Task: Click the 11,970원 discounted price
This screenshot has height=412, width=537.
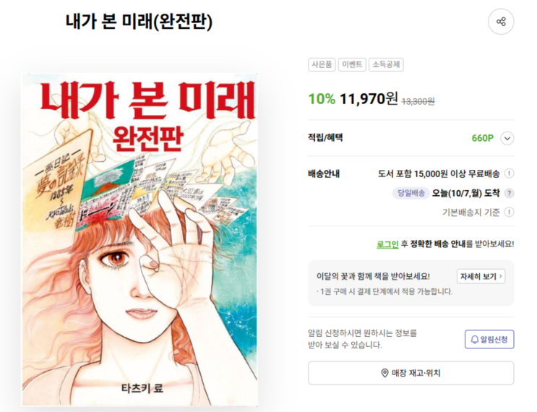Action: point(369,99)
